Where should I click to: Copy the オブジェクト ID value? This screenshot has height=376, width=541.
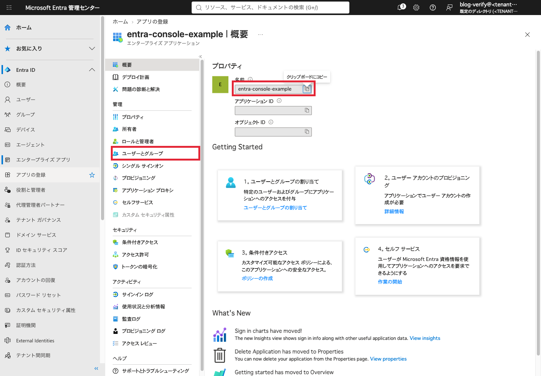(307, 132)
